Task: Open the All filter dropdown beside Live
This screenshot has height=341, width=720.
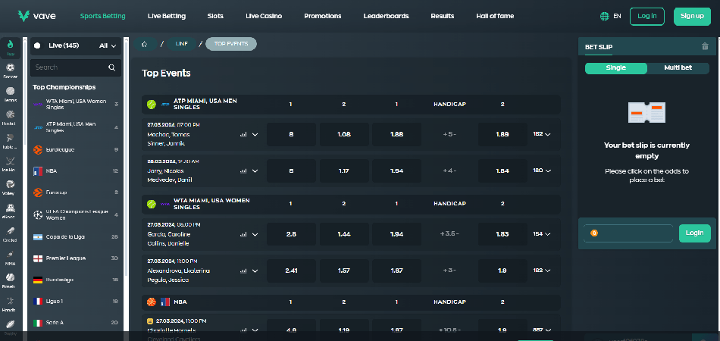Action: tap(108, 45)
